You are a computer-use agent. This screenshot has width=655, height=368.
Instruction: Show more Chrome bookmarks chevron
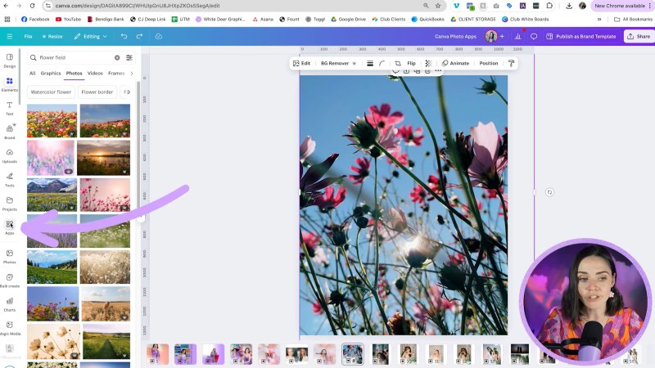pyautogui.click(x=599, y=19)
